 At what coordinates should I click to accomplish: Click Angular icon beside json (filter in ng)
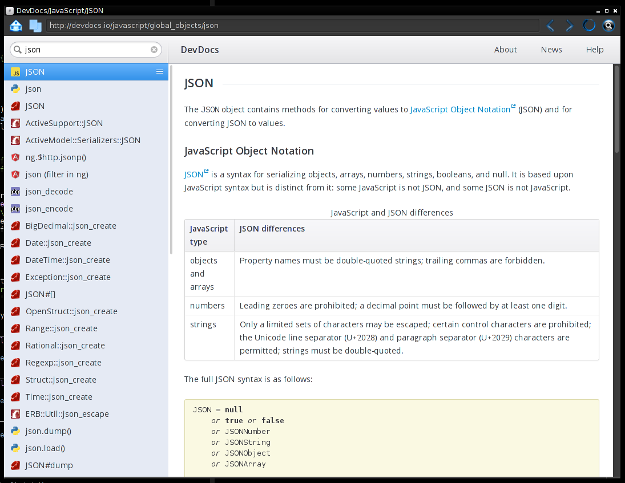pos(15,174)
